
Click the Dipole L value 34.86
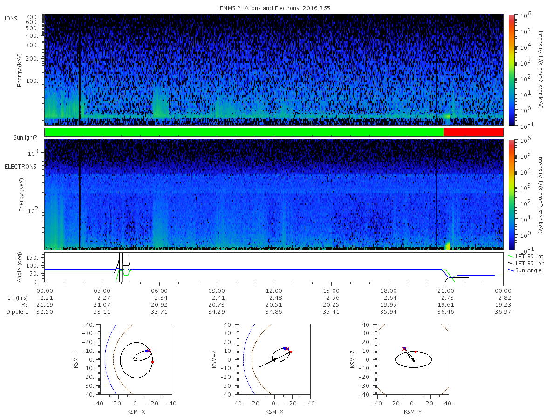click(x=274, y=312)
